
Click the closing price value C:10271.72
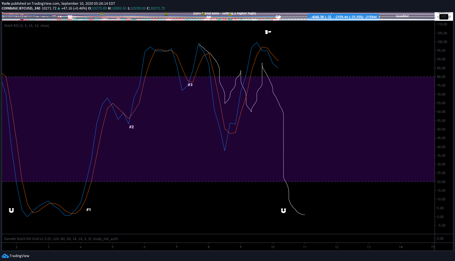156,8
